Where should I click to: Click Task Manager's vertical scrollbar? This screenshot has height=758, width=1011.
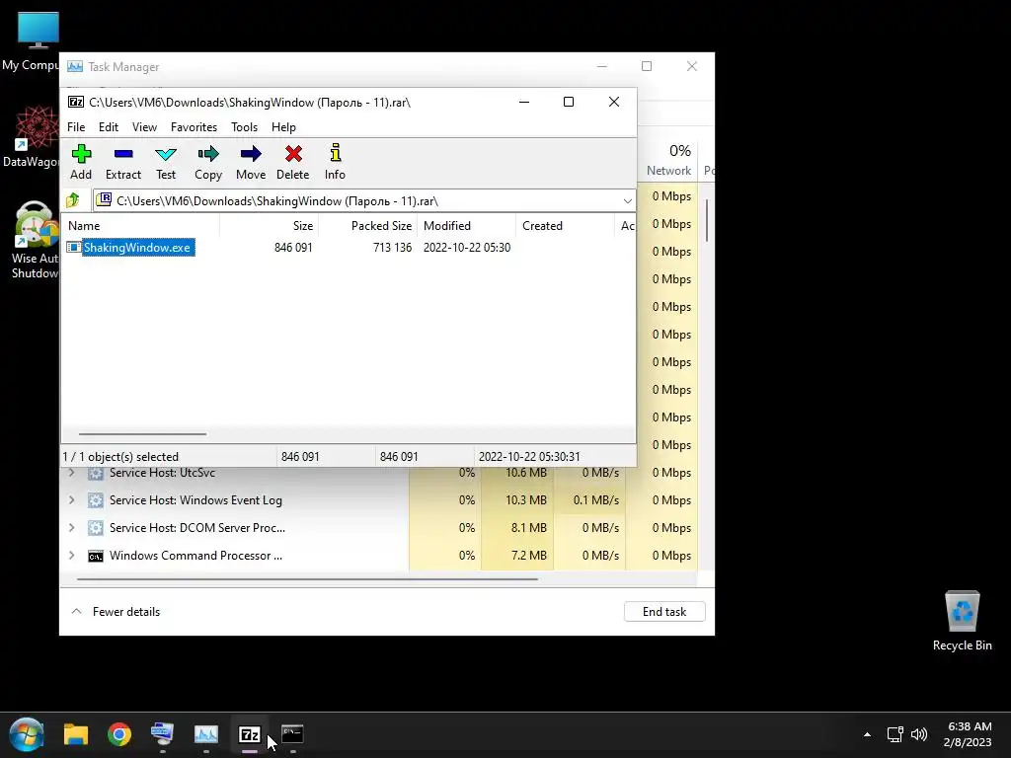[707, 220]
